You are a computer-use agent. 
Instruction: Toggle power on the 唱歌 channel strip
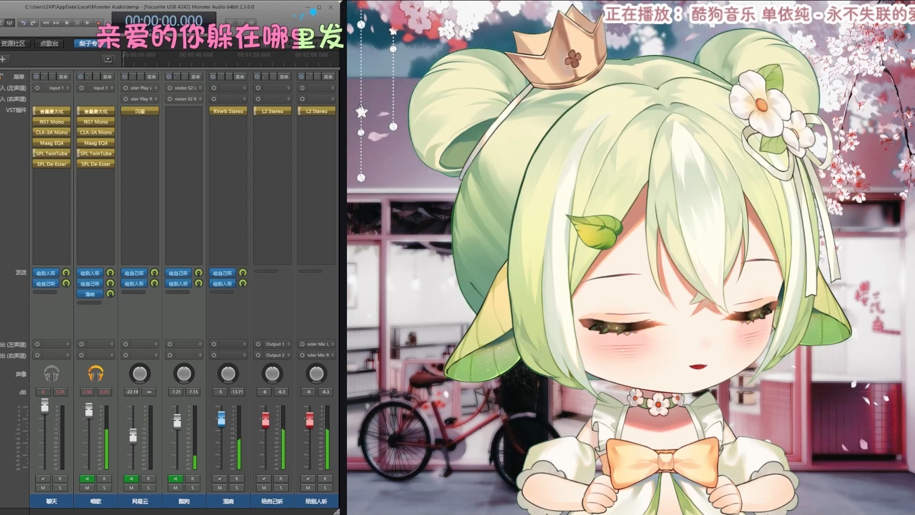(x=81, y=76)
